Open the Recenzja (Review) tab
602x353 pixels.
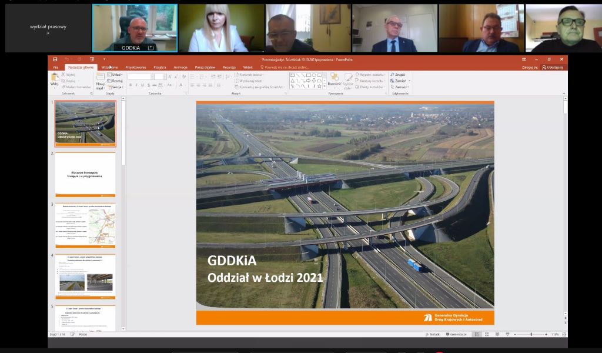point(229,67)
